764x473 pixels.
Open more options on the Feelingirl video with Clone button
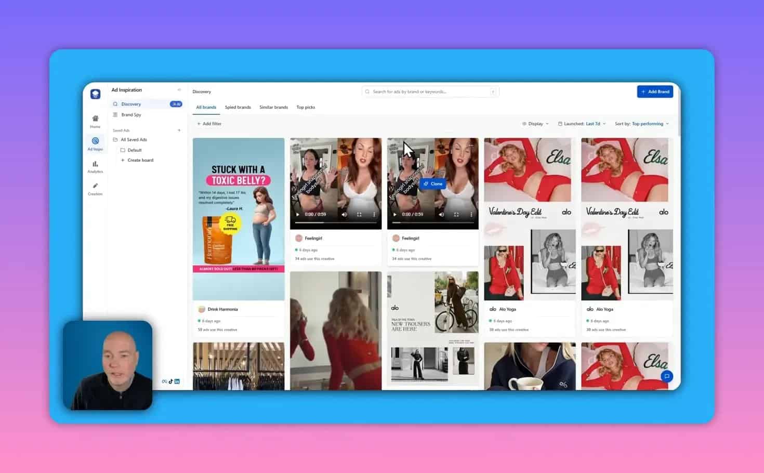pos(471,214)
